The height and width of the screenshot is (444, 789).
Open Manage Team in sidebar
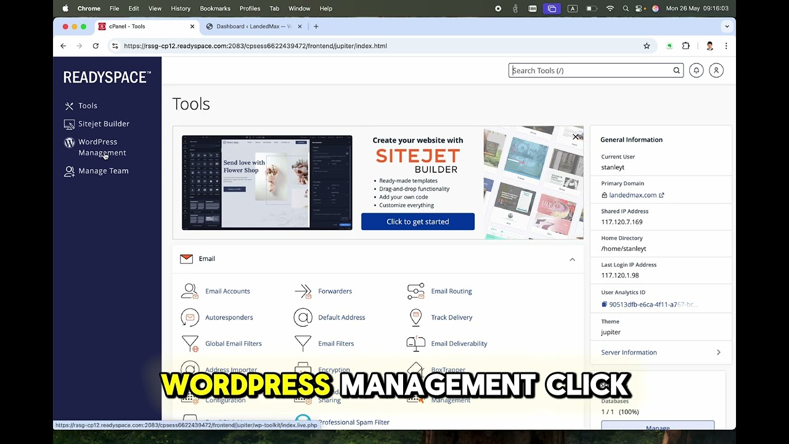point(96,171)
